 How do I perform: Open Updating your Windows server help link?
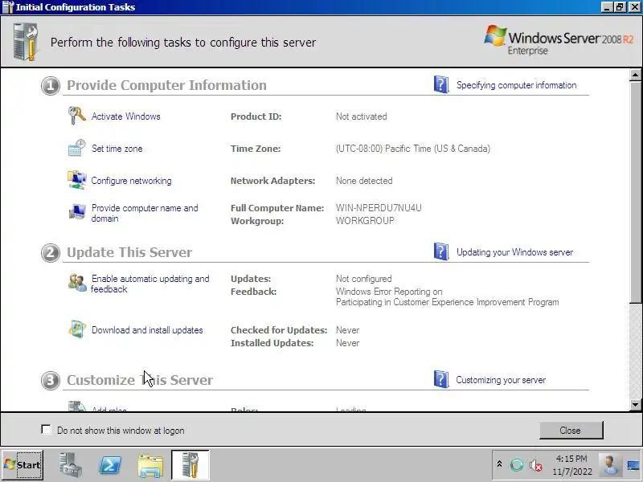click(x=514, y=252)
